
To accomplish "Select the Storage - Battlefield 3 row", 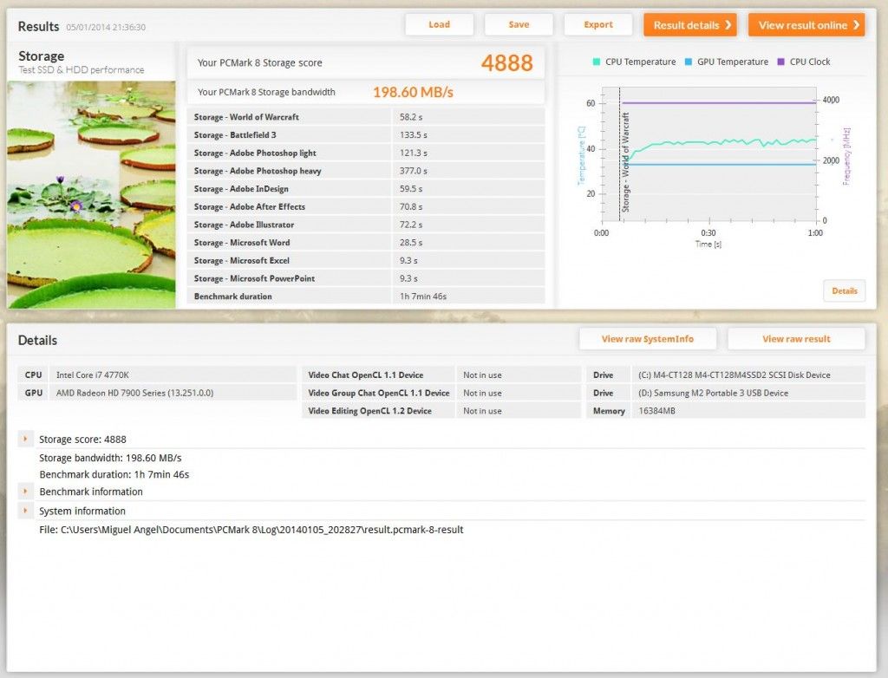I will click(366, 134).
